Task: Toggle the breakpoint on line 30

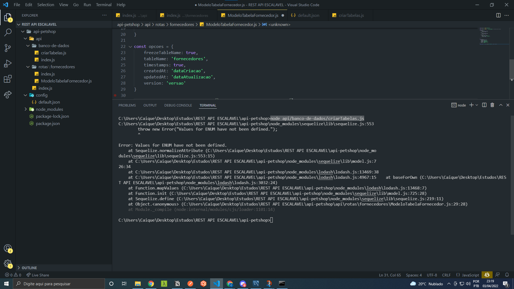Action: [115, 95]
